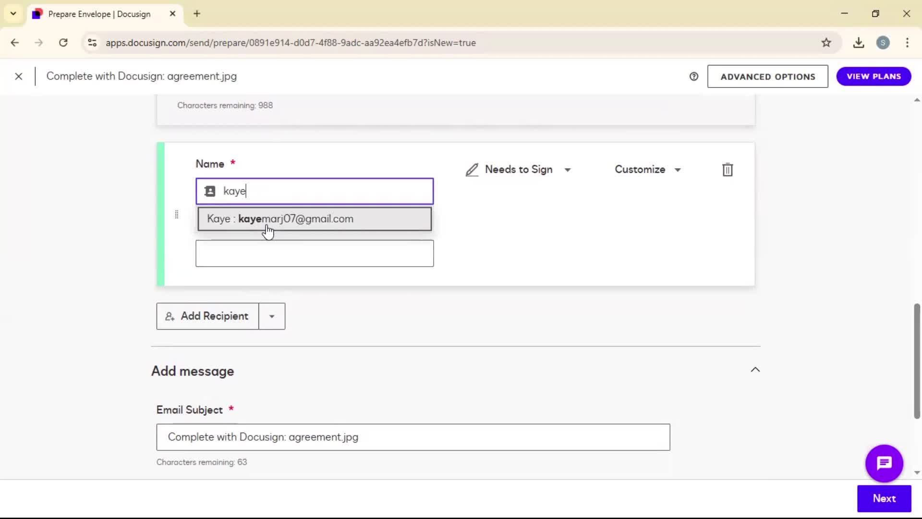Click the scrollbar down arrow
This screenshot has height=519, width=922.
[x=917, y=472]
